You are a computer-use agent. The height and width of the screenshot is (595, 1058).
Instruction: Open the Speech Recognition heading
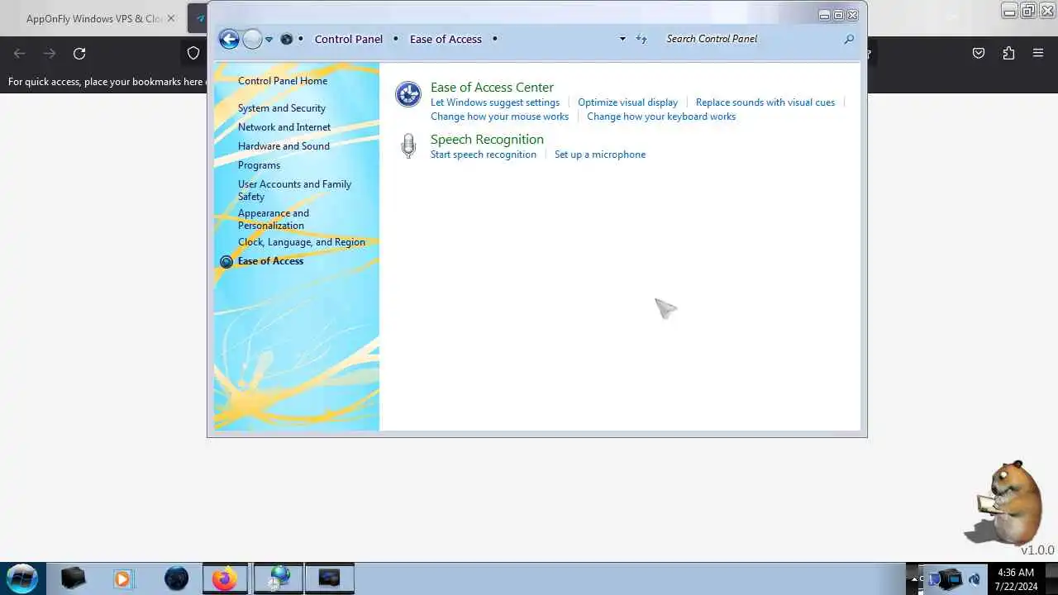487,139
